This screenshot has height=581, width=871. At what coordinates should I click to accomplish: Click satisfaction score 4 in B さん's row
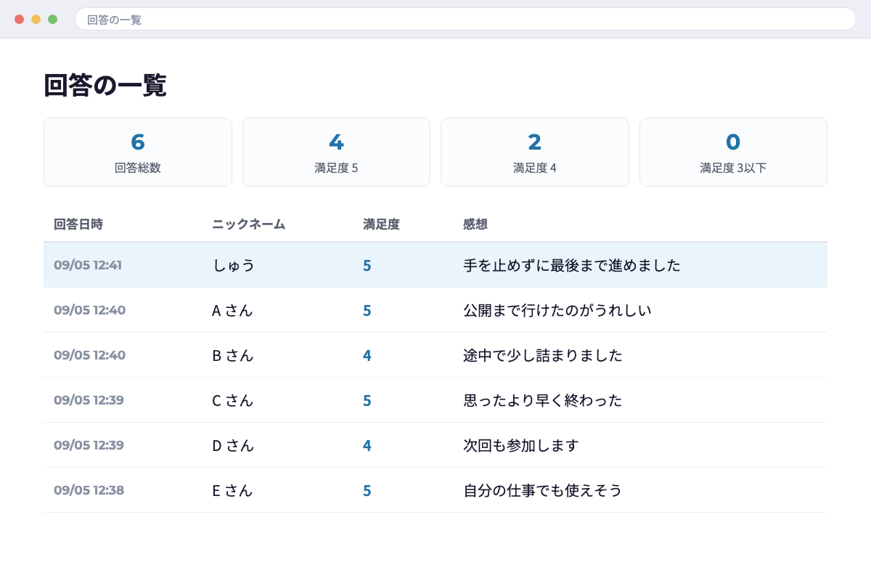point(367,356)
